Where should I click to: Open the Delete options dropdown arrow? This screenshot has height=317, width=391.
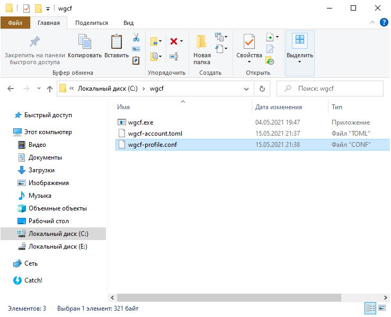181,41
